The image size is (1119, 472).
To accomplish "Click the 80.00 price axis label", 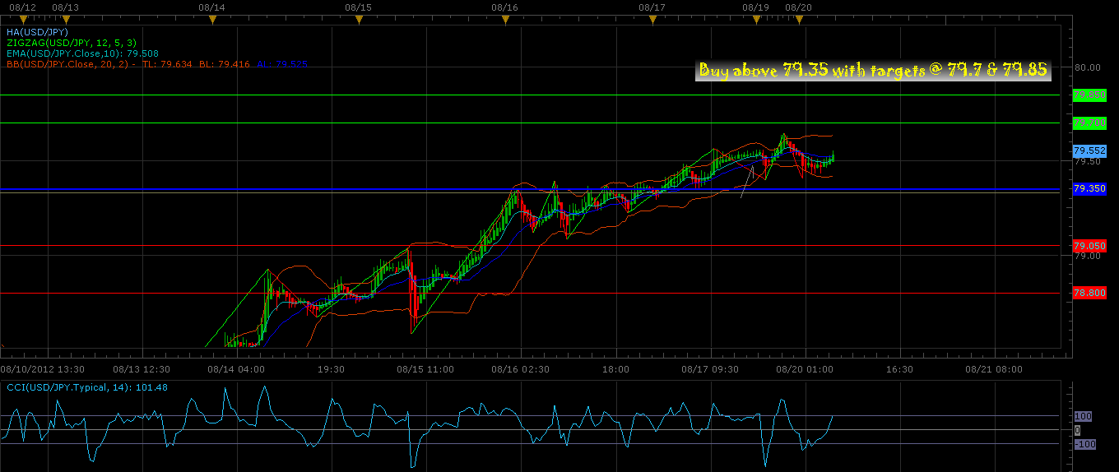I will coord(1086,67).
